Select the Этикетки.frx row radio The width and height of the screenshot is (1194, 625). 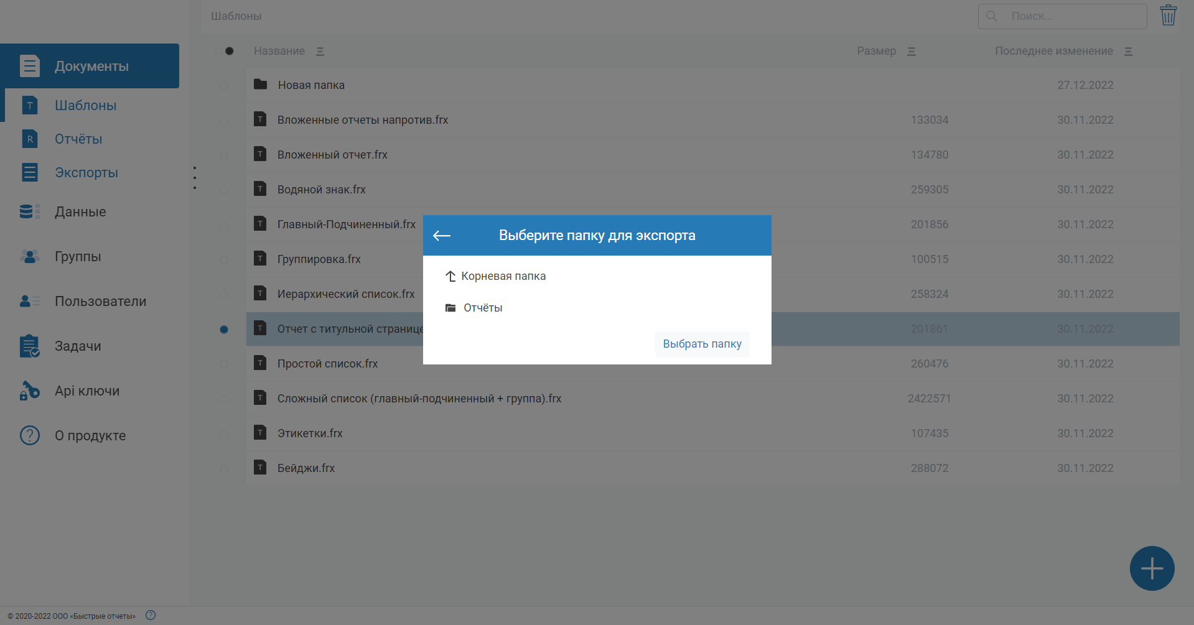[x=224, y=434]
